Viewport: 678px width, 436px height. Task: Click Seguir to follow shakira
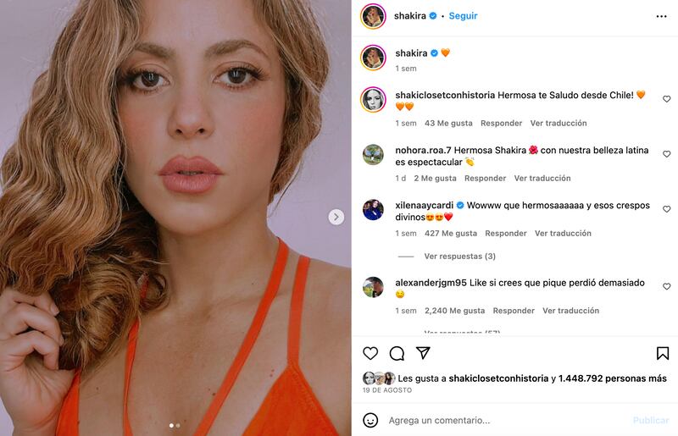click(x=463, y=16)
